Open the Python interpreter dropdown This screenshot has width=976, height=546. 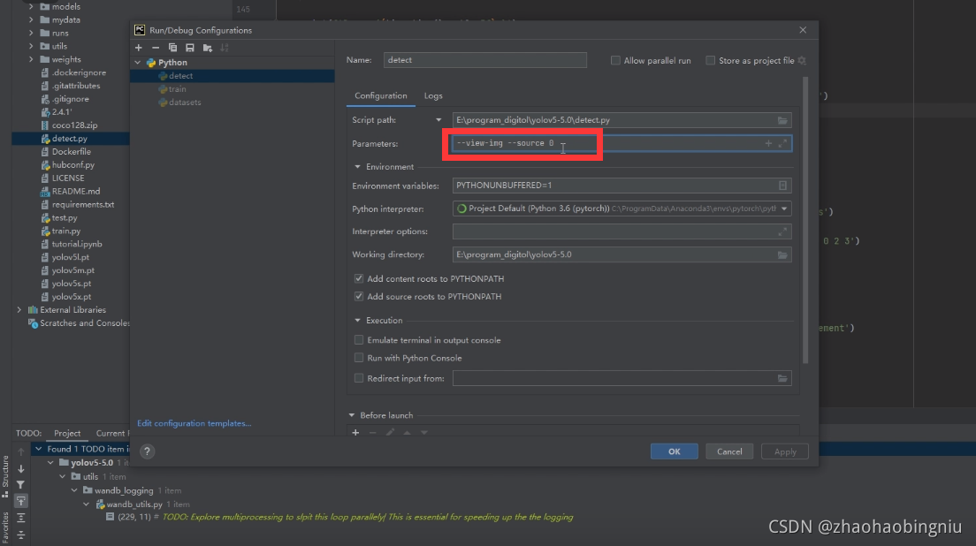pyautogui.click(x=784, y=209)
